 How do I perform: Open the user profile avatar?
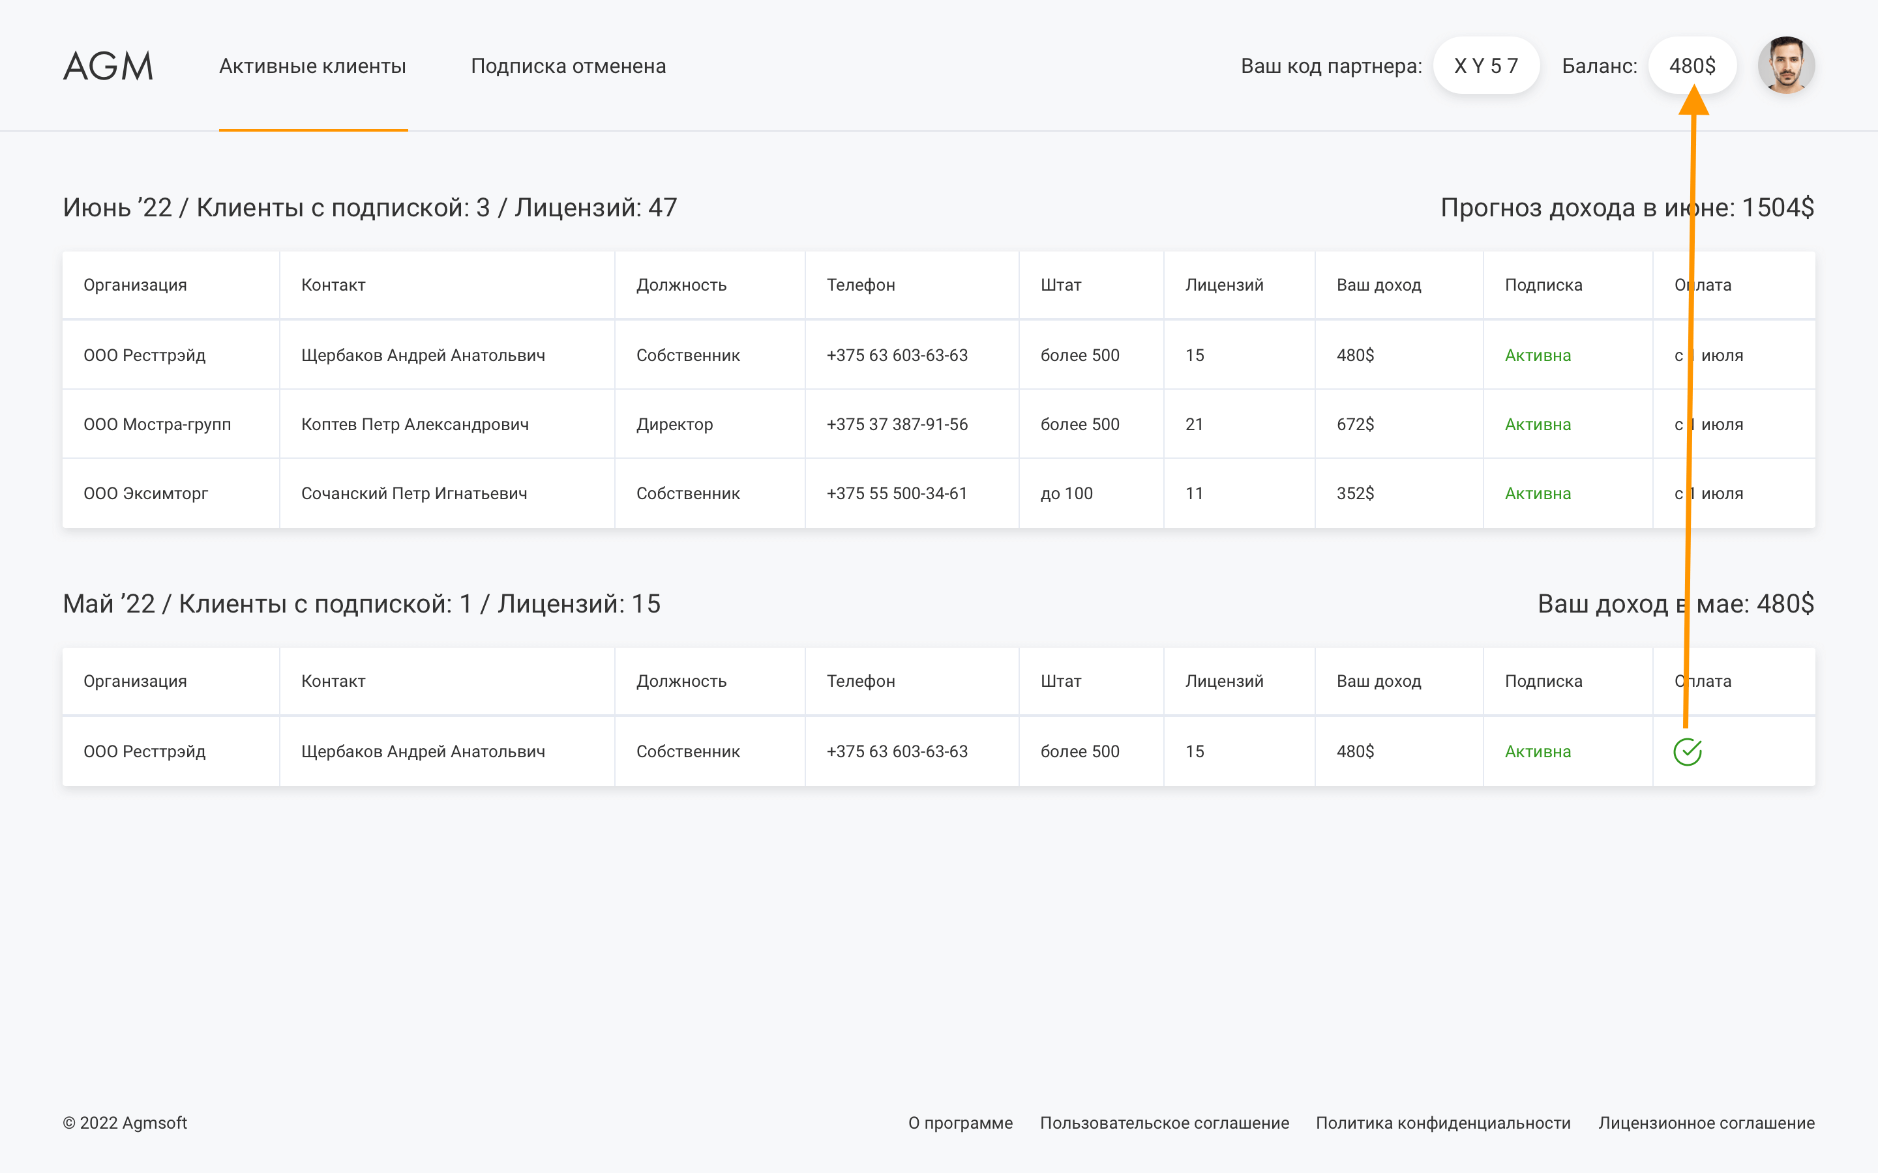(x=1785, y=66)
